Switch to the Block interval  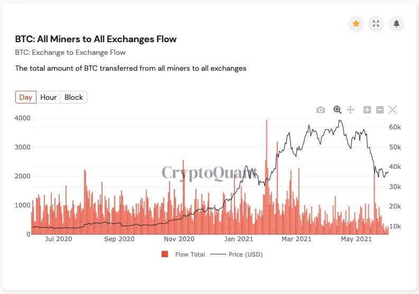[x=73, y=97]
